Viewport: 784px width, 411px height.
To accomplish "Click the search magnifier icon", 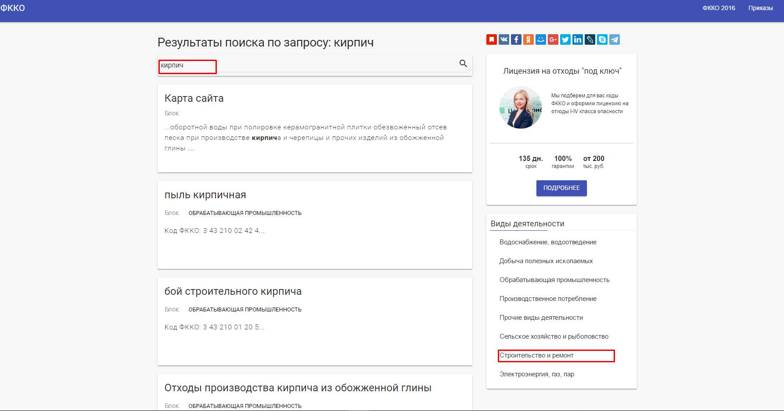I will (x=463, y=64).
